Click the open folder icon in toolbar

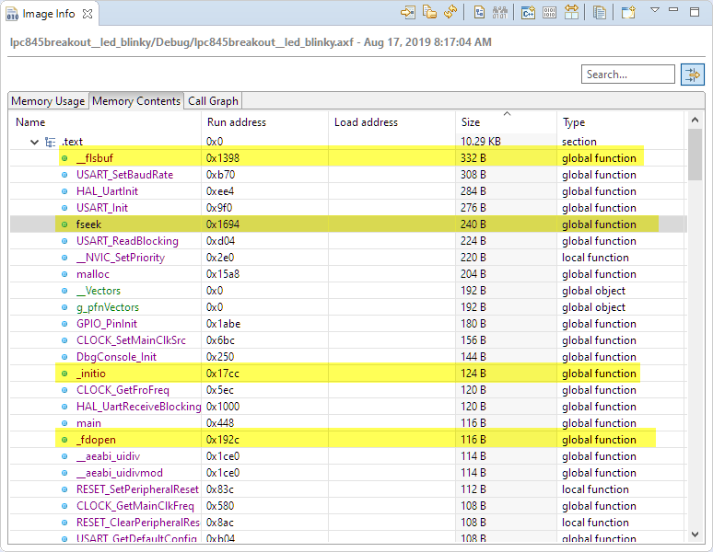[429, 12]
